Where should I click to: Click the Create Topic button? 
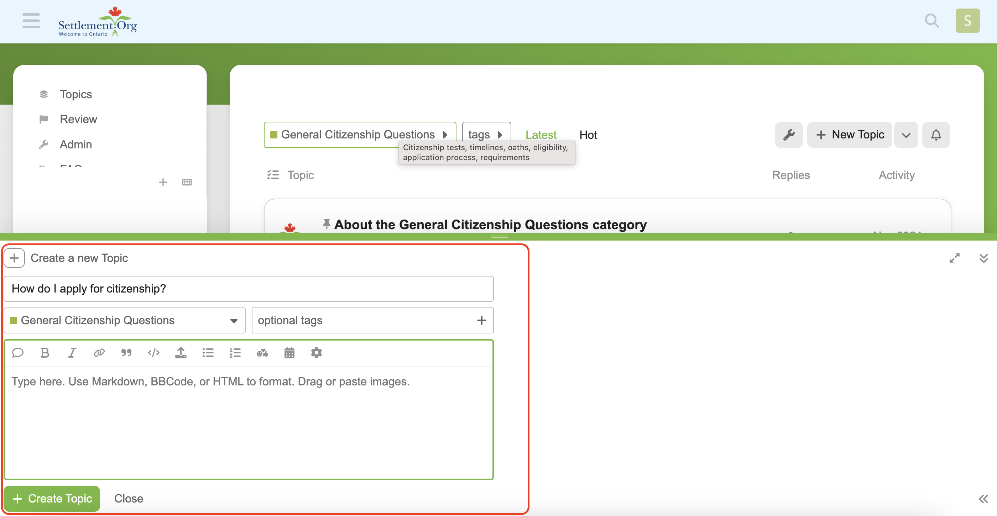(52, 498)
